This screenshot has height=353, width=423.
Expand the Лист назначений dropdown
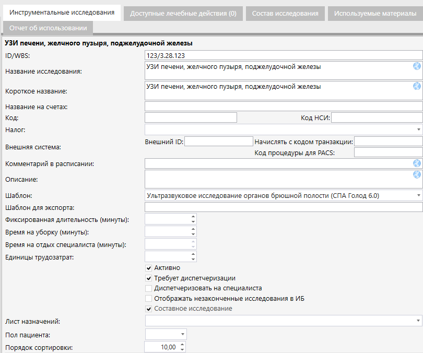coord(419,320)
